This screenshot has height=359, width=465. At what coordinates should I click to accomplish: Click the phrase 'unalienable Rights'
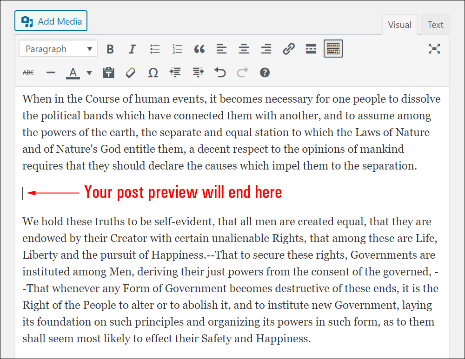coord(259,238)
